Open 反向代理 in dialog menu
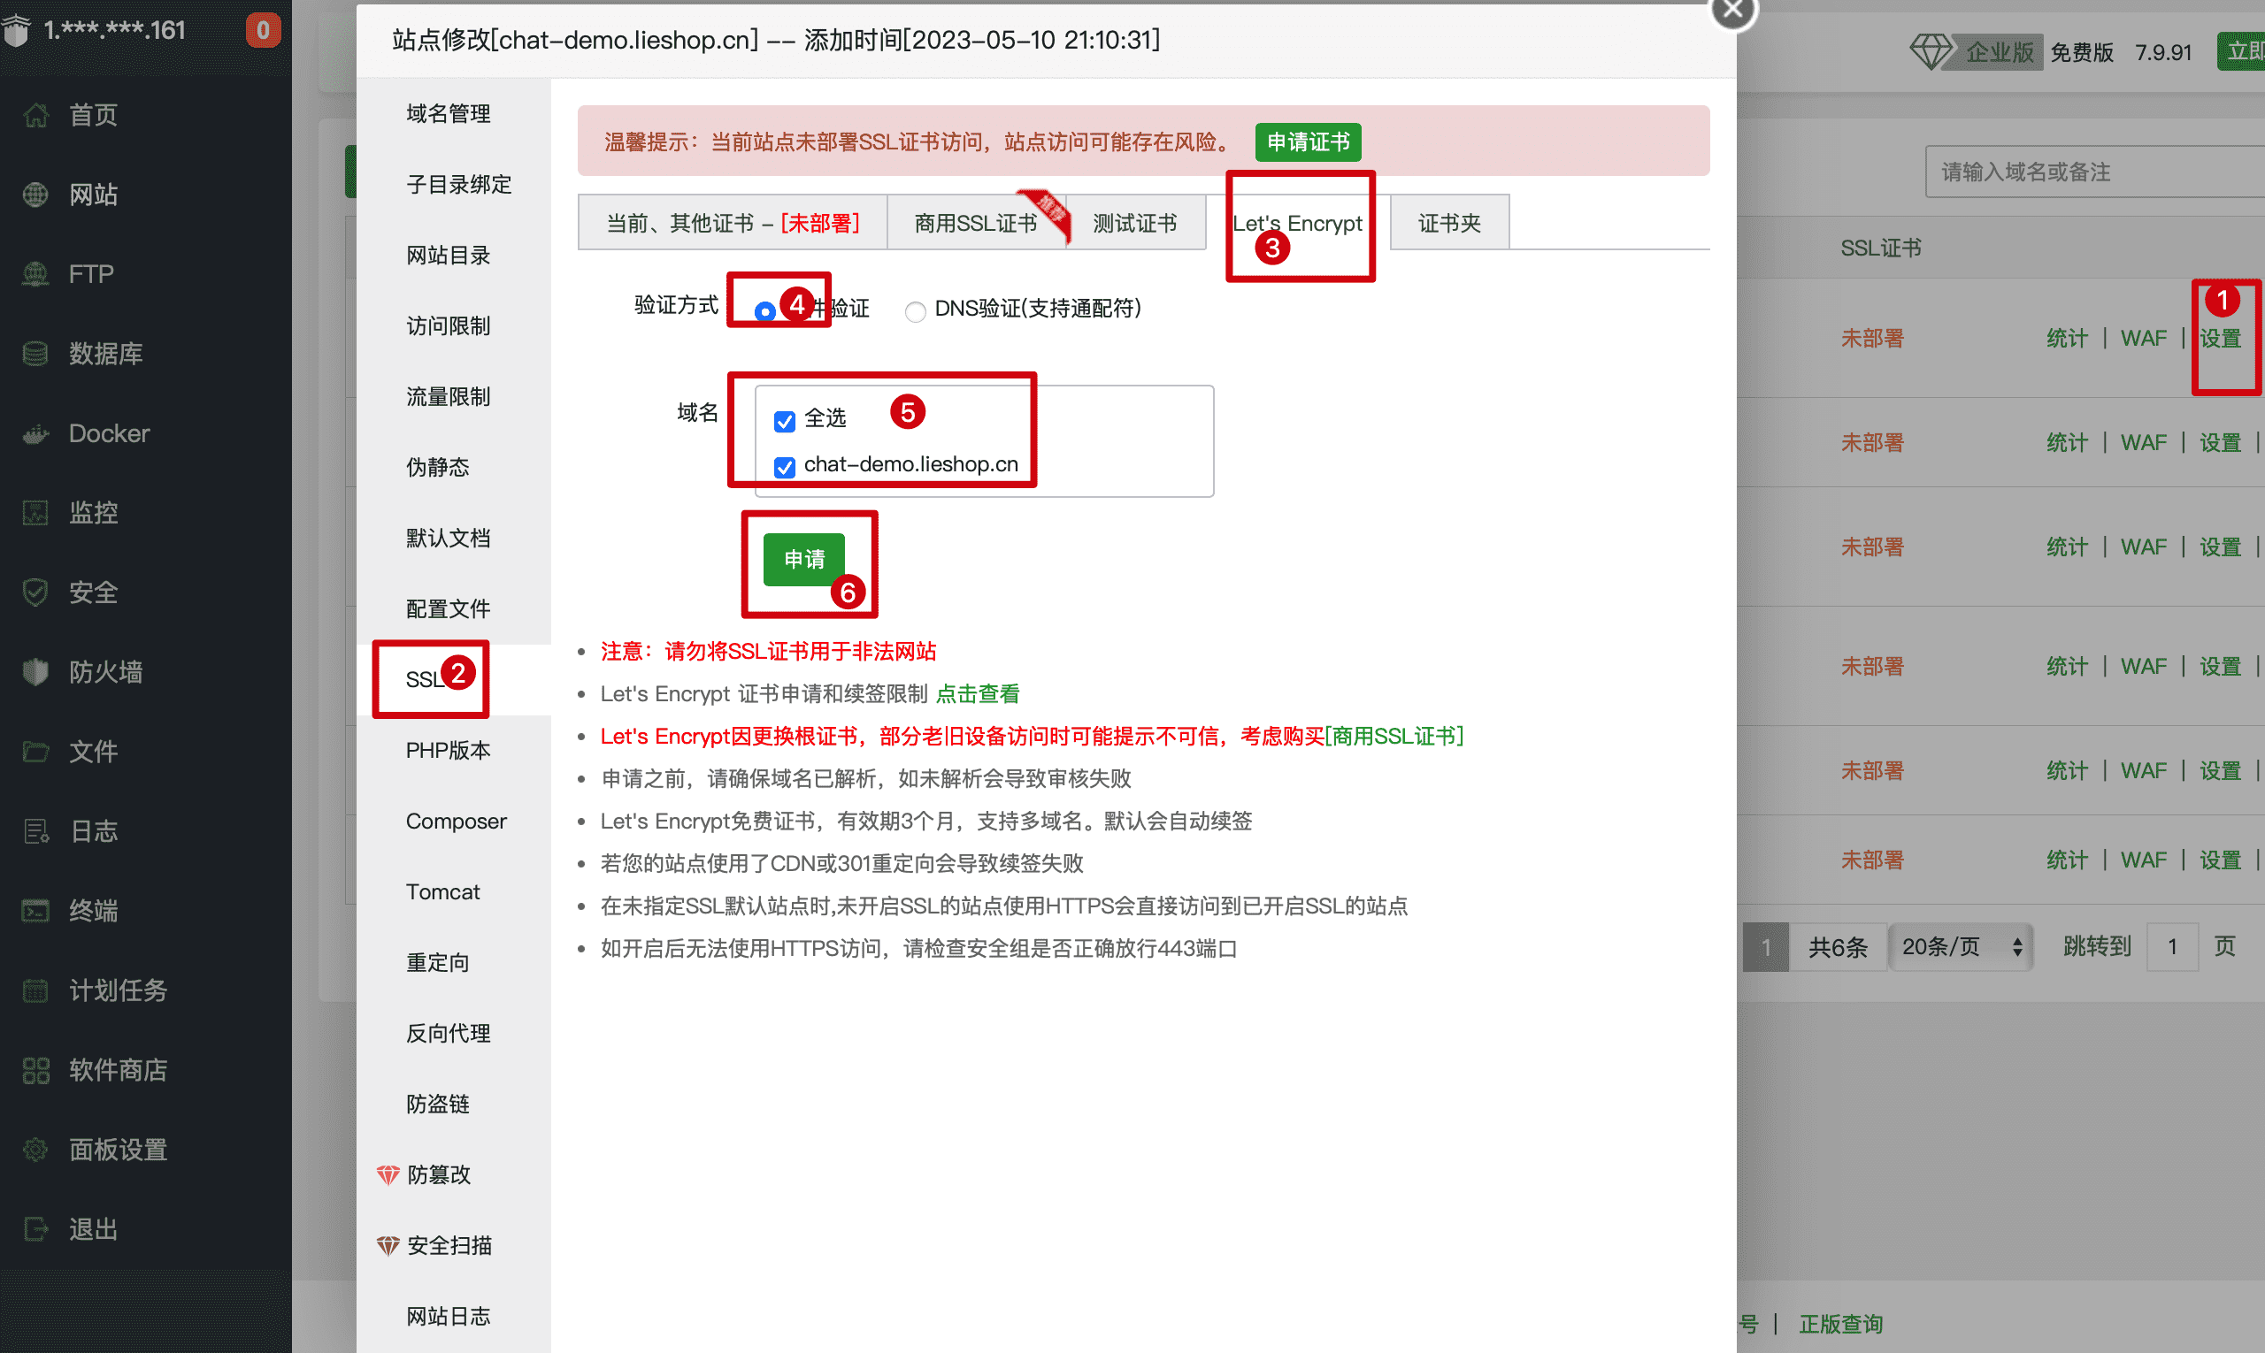The width and height of the screenshot is (2265, 1353). [x=454, y=1033]
